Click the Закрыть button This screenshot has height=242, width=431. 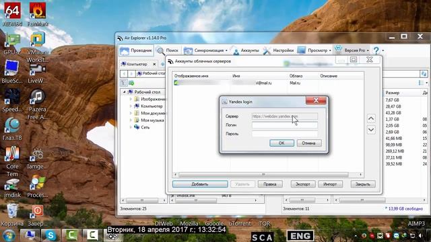(363, 184)
